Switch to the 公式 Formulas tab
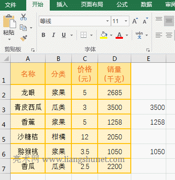The height and width of the screenshot is (180, 175). click(x=122, y=5)
